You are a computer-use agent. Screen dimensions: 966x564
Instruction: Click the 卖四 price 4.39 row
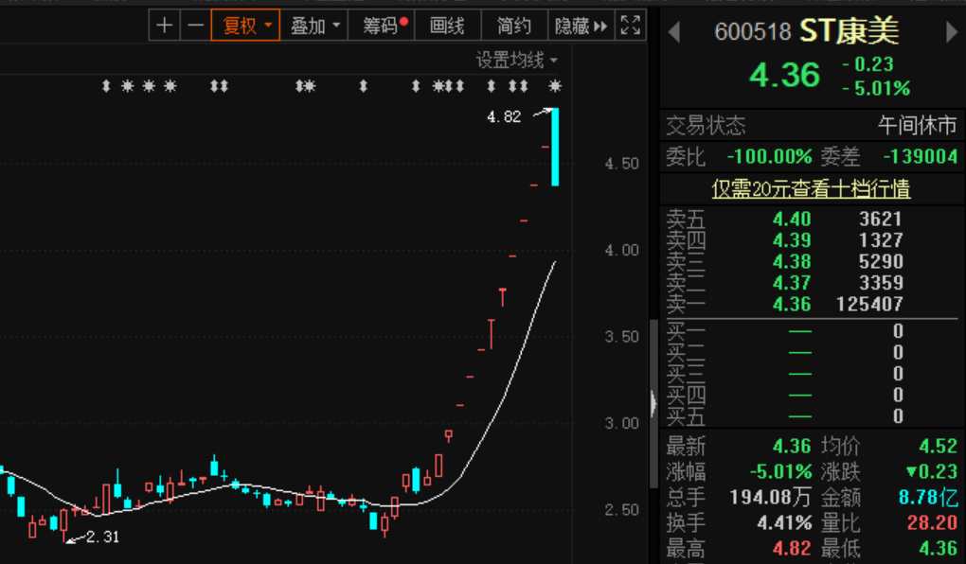pyautogui.click(x=812, y=240)
